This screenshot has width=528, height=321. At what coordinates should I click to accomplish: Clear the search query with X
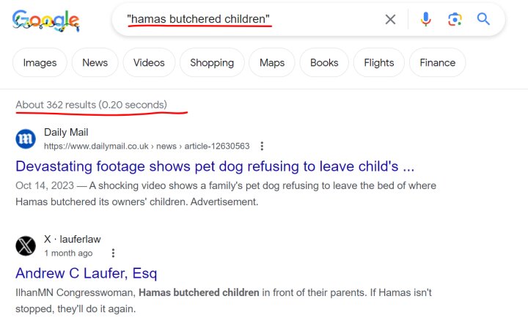(x=390, y=19)
